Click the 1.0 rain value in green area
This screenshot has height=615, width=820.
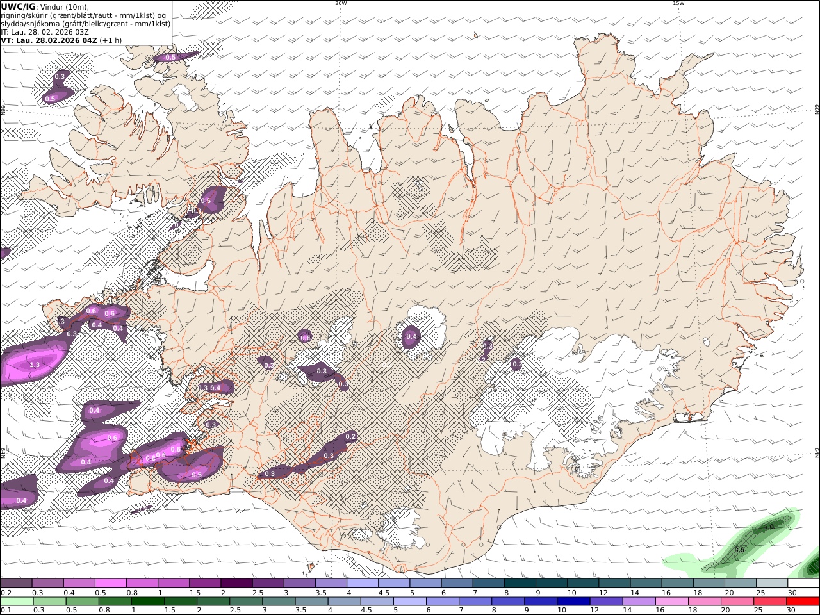pyautogui.click(x=769, y=527)
